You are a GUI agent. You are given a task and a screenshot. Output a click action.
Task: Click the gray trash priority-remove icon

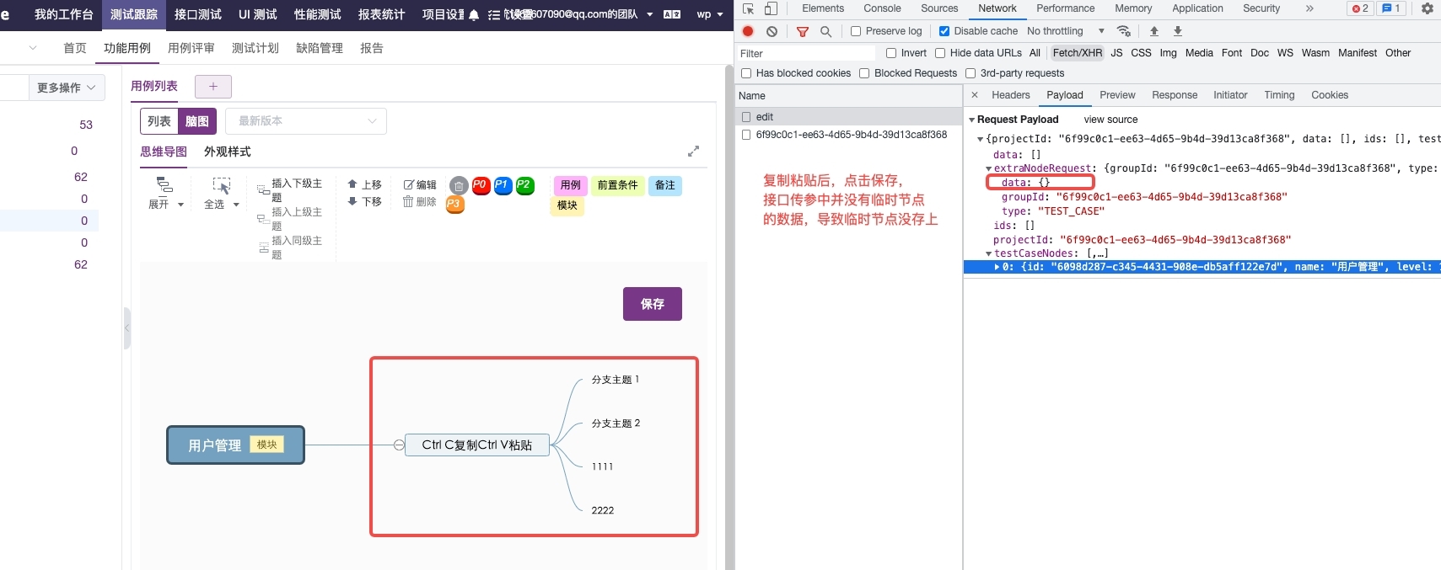[459, 186]
